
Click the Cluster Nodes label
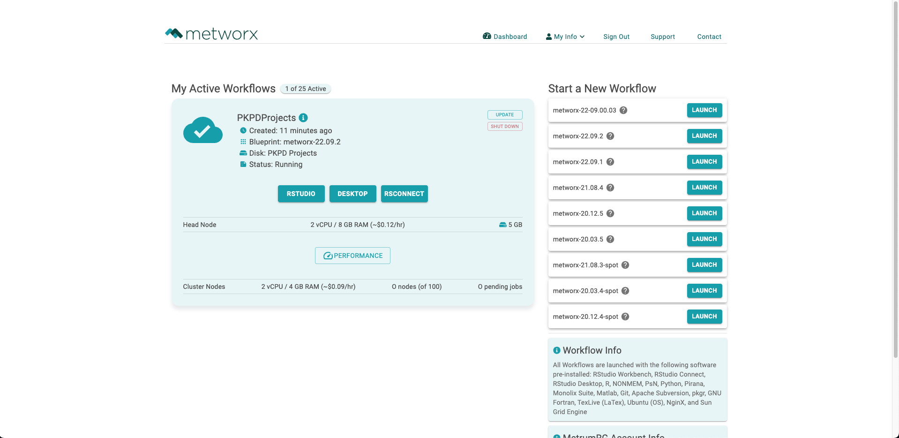204,287
